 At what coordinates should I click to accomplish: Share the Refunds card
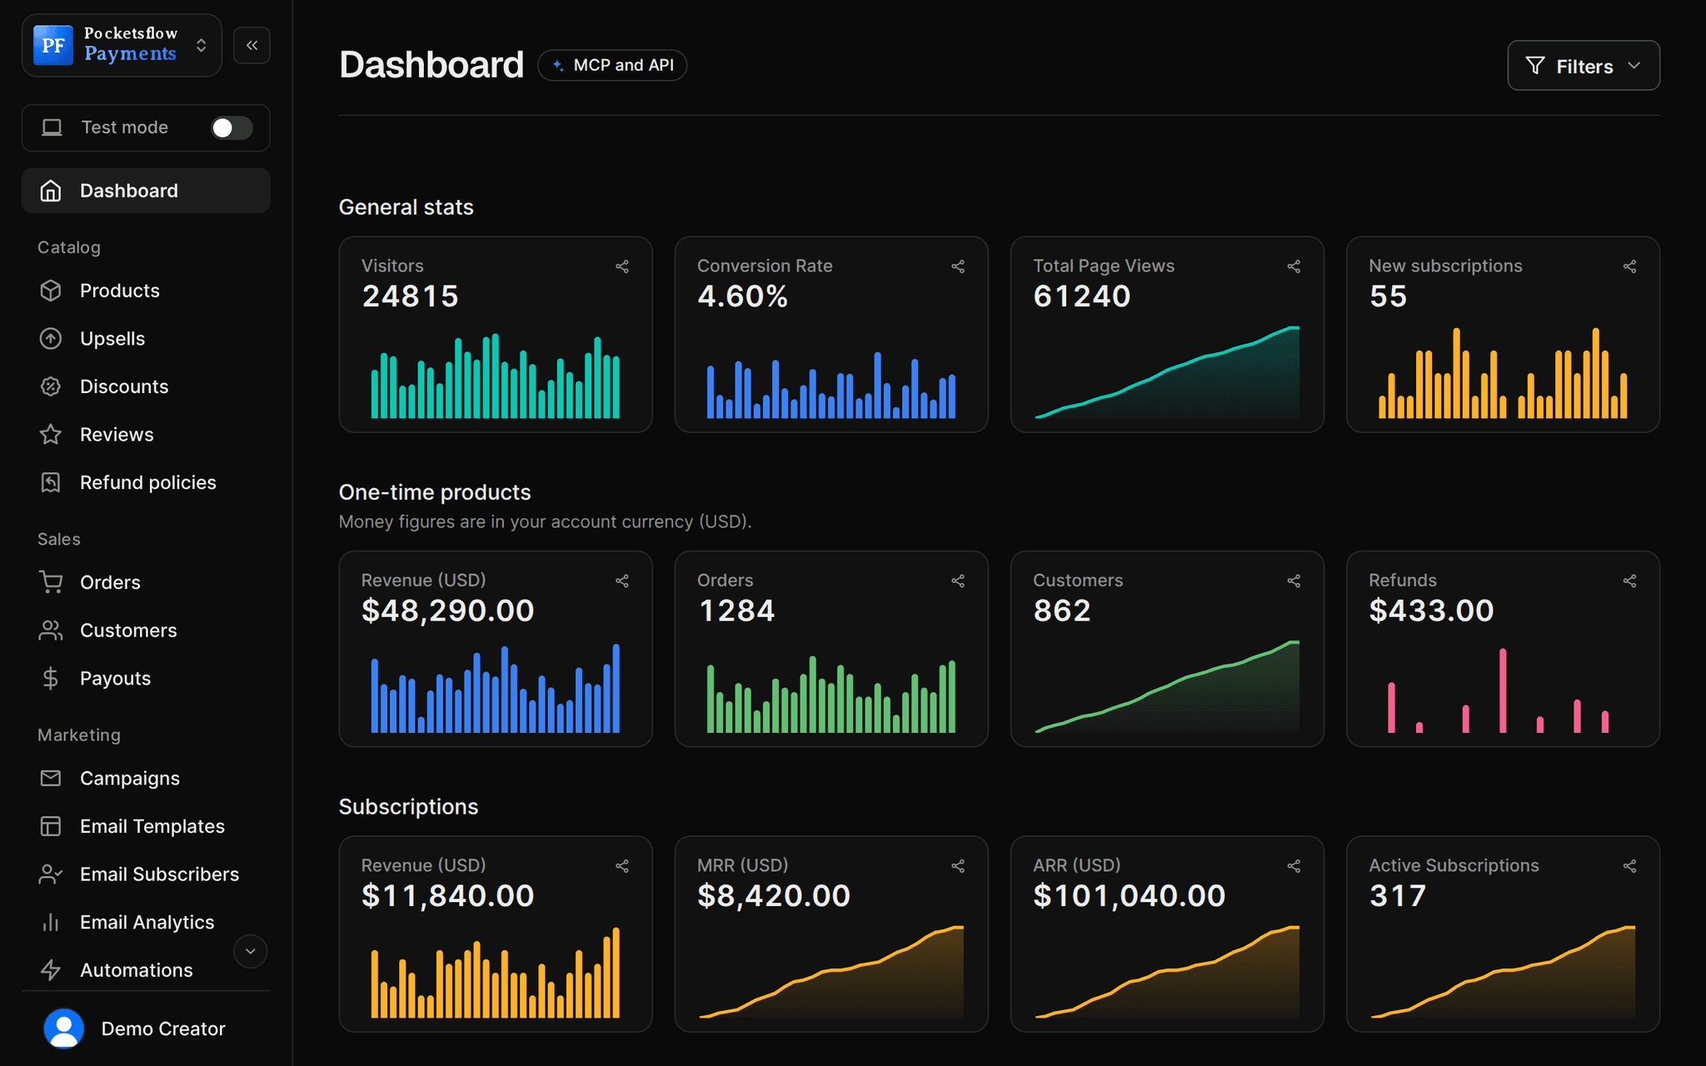coord(1629,581)
